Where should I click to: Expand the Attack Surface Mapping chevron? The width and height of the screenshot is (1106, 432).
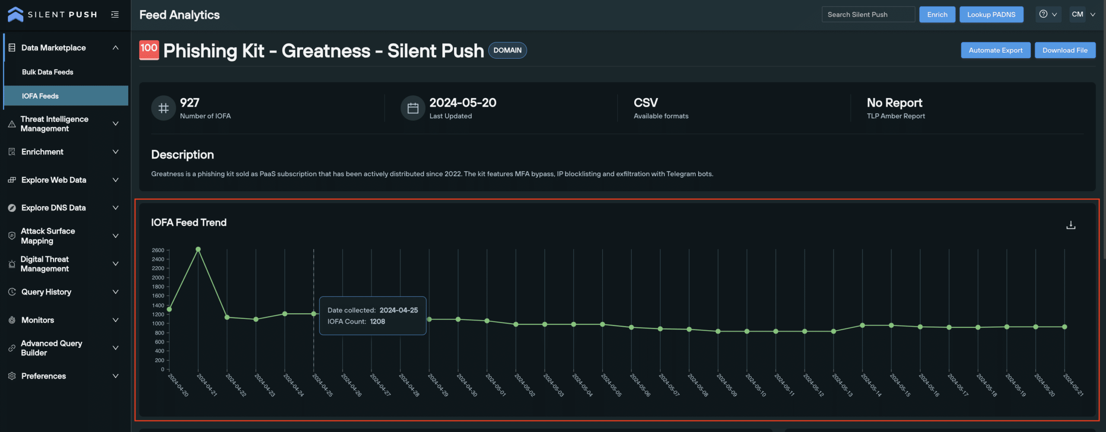tap(115, 236)
